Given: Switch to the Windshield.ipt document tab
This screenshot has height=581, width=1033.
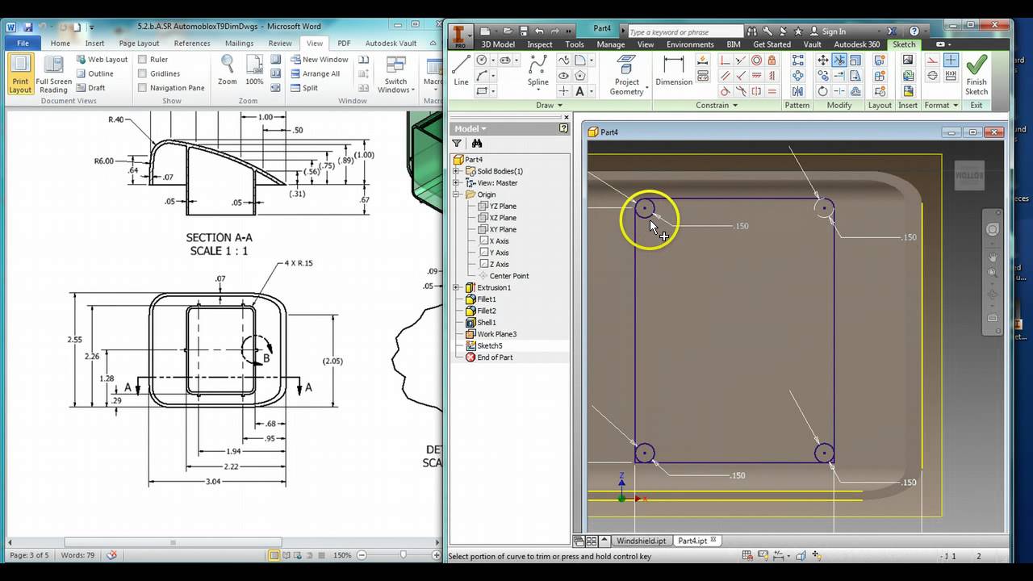Looking at the screenshot, I should point(642,541).
